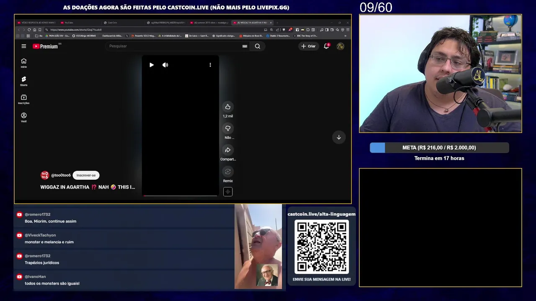Open the account avatar menu
This screenshot has width=536, height=301.
click(x=340, y=46)
